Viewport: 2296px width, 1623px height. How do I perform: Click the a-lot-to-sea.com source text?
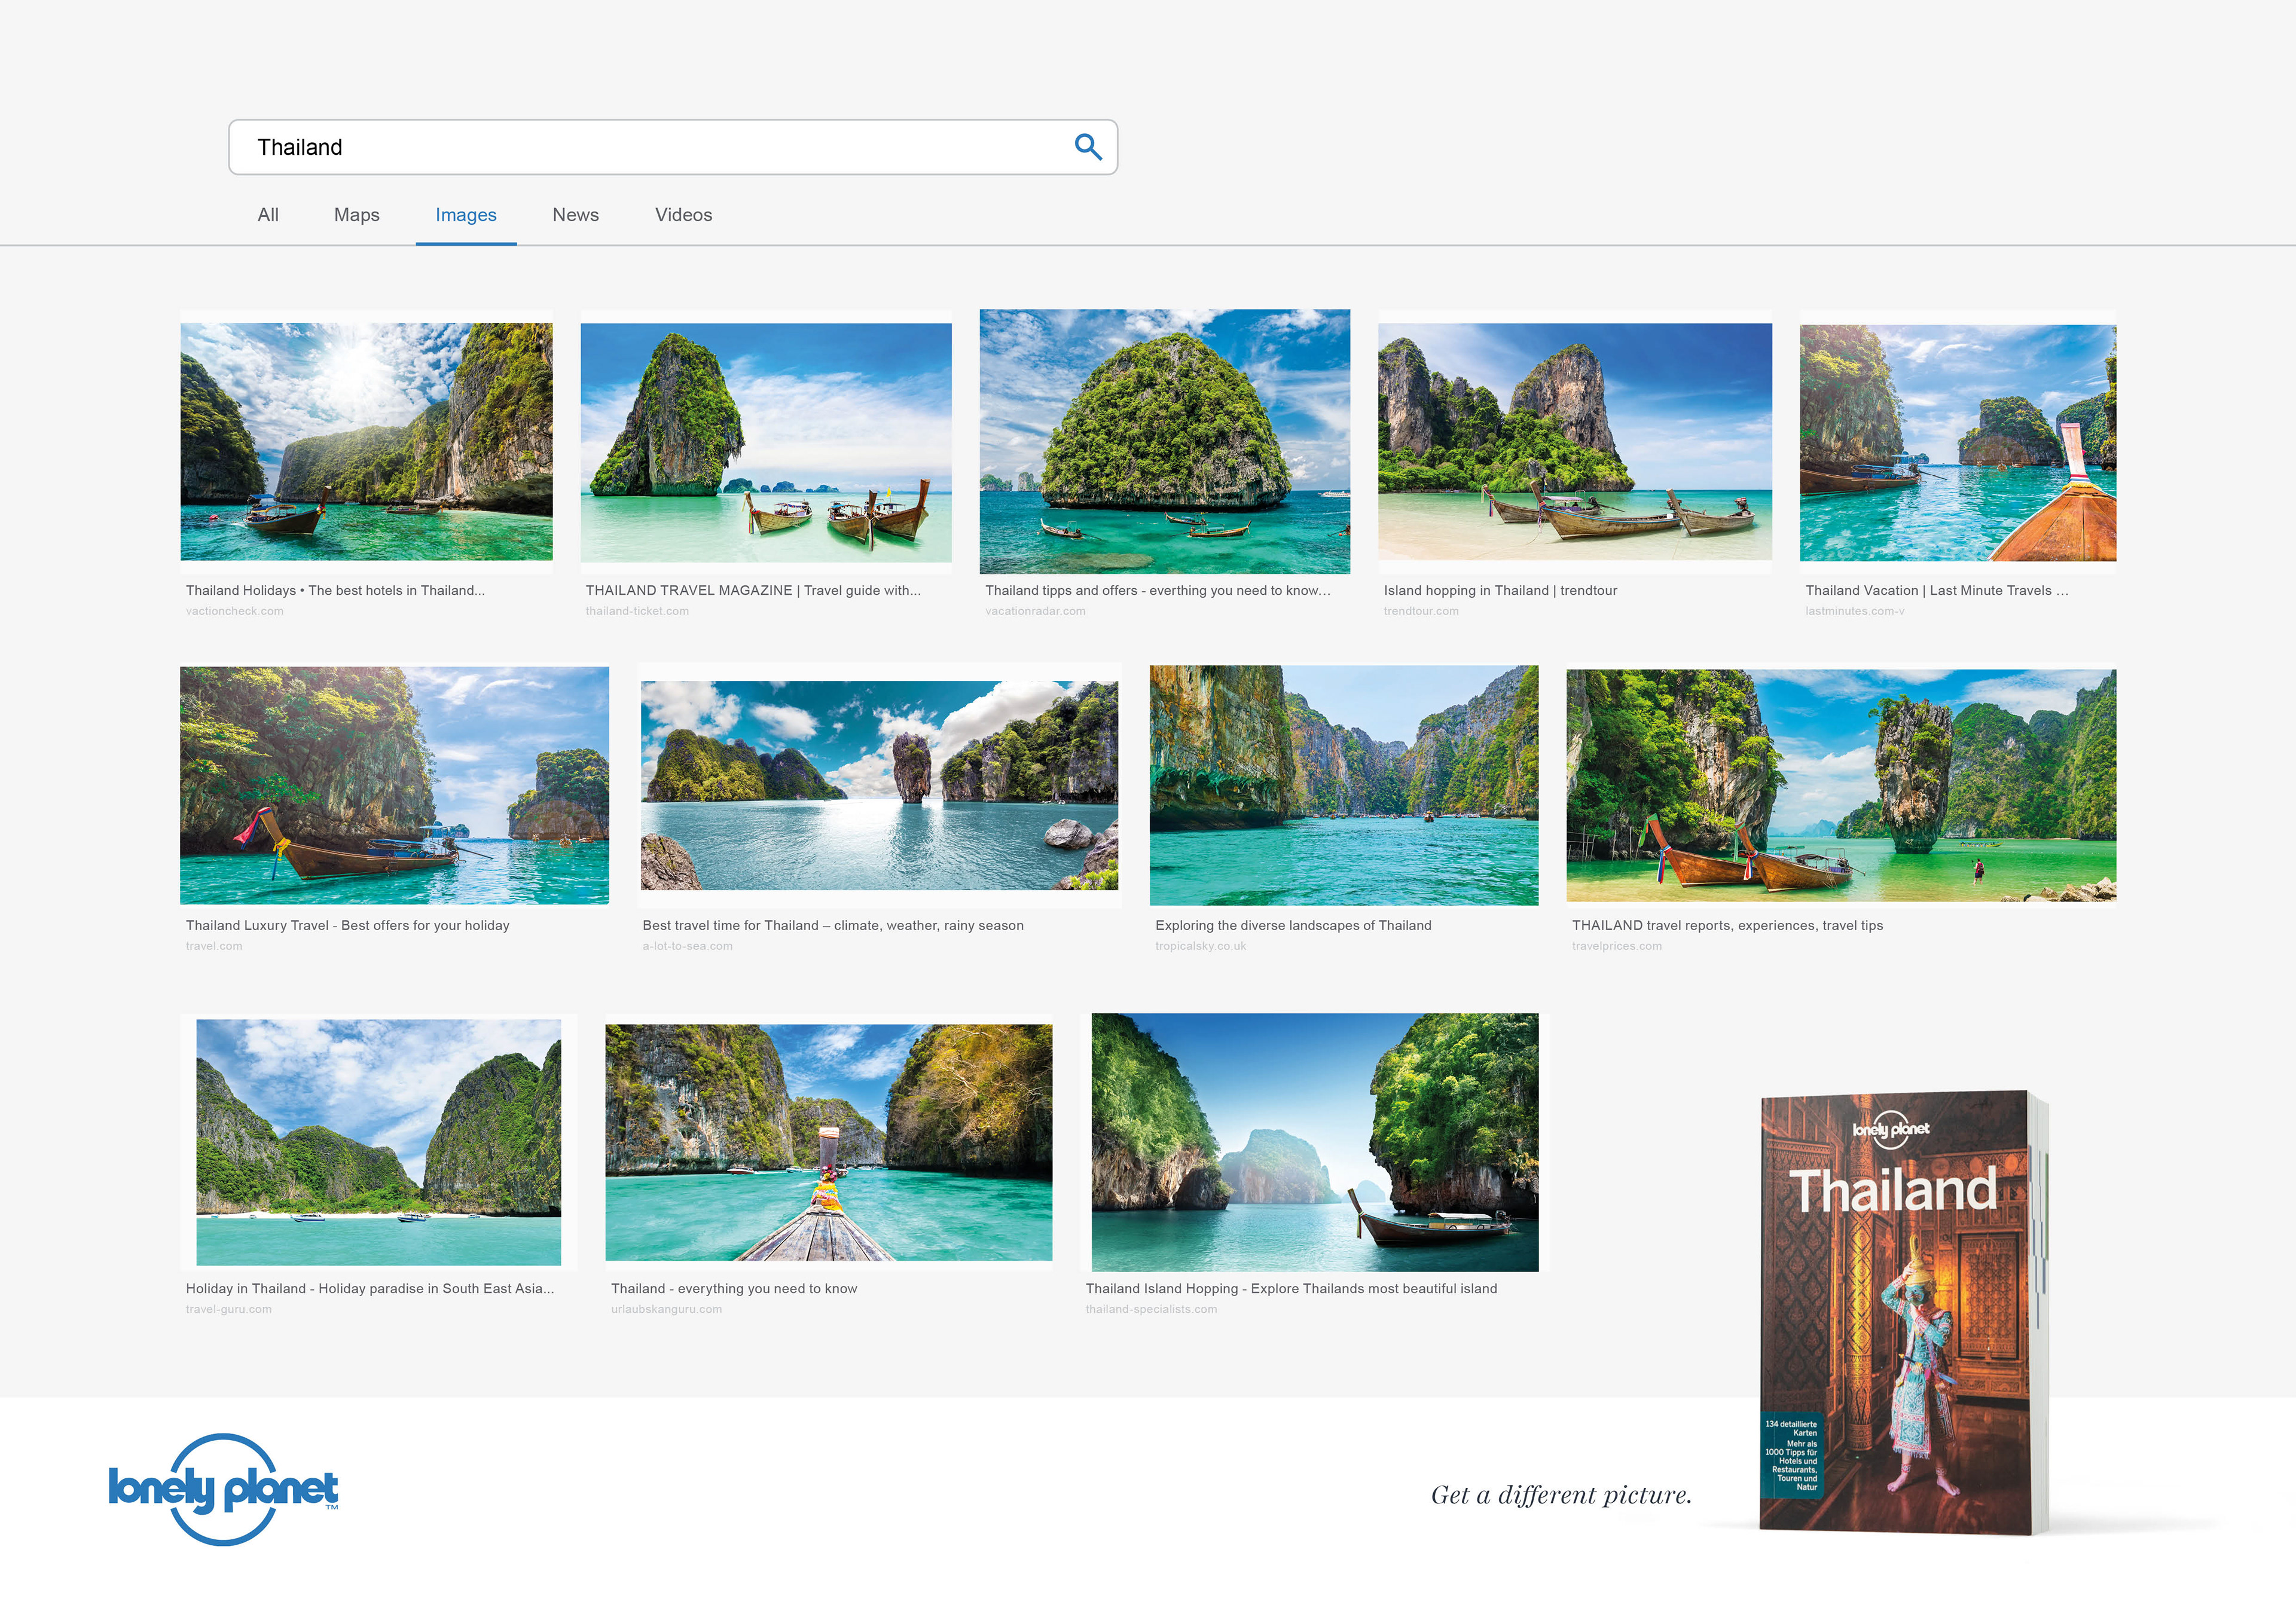point(687,946)
